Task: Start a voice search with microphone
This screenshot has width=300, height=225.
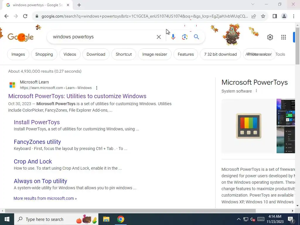Action: (173, 37)
